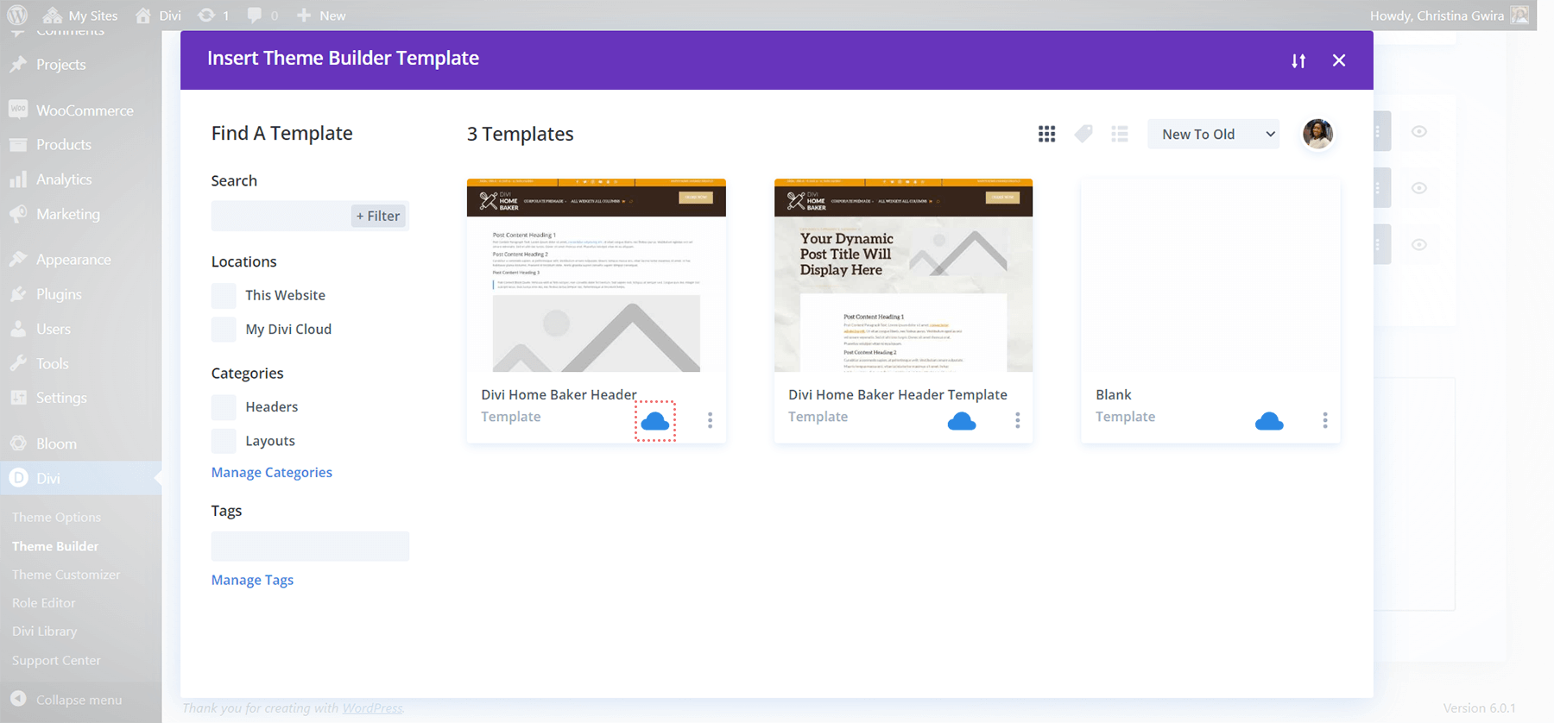Switch to list view of templates
This screenshot has width=1554, height=723.
[x=1120, y=134]
